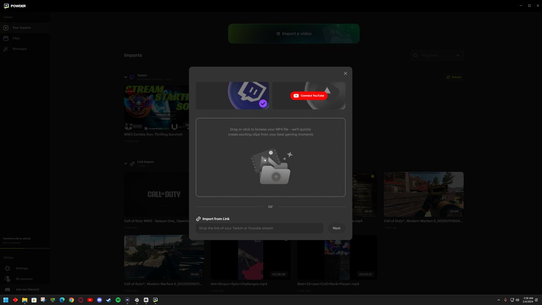Click the Import a video button

[x=294, y=34]
